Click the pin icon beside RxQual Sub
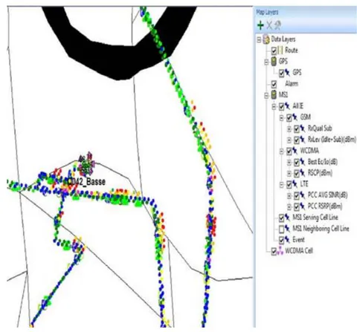This screenshot has width=357, height=332. [303, 128]
